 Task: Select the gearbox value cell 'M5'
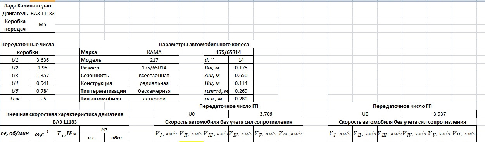pyautogui.click(x=42, y=25)
